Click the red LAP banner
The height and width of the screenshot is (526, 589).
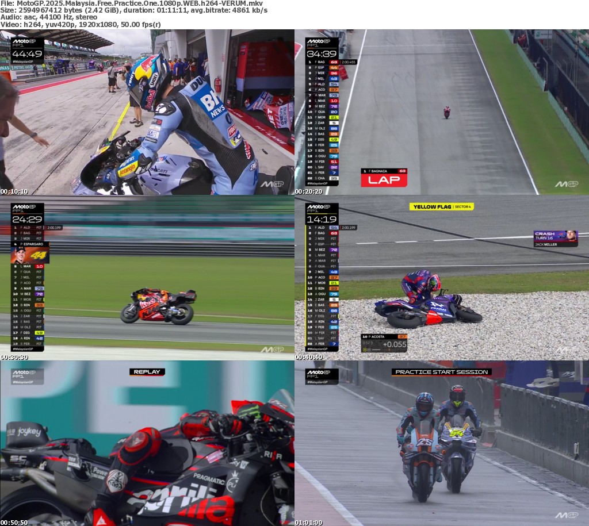[x=384, y=180]
